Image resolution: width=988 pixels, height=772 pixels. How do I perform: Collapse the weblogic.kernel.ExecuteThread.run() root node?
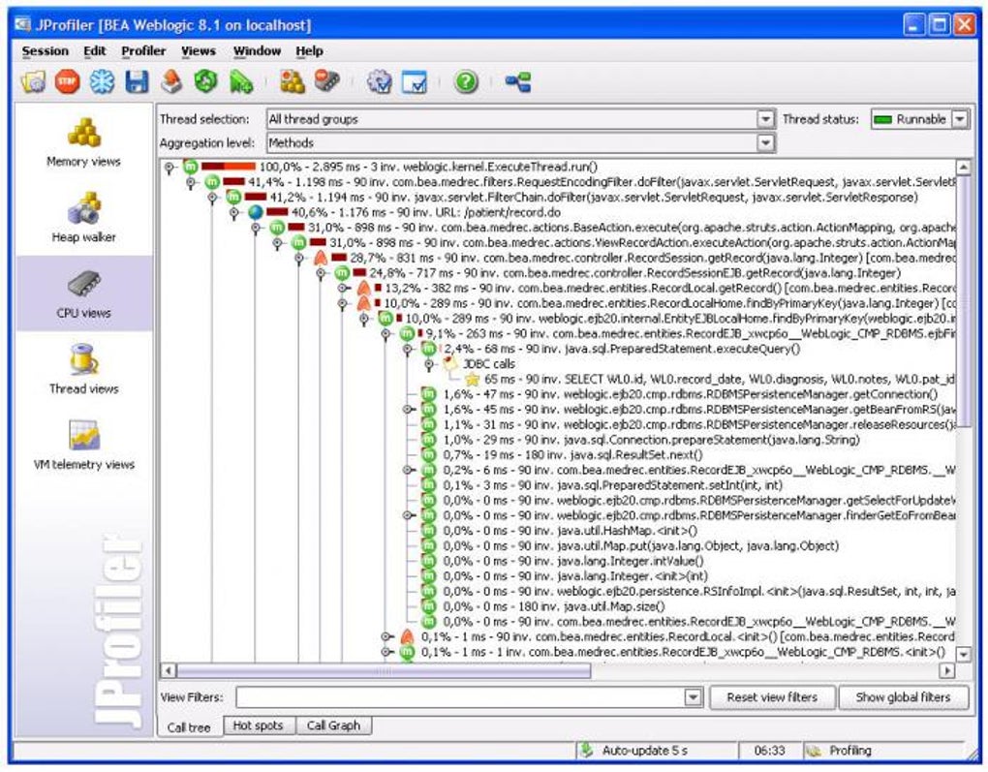coord(170,167)
